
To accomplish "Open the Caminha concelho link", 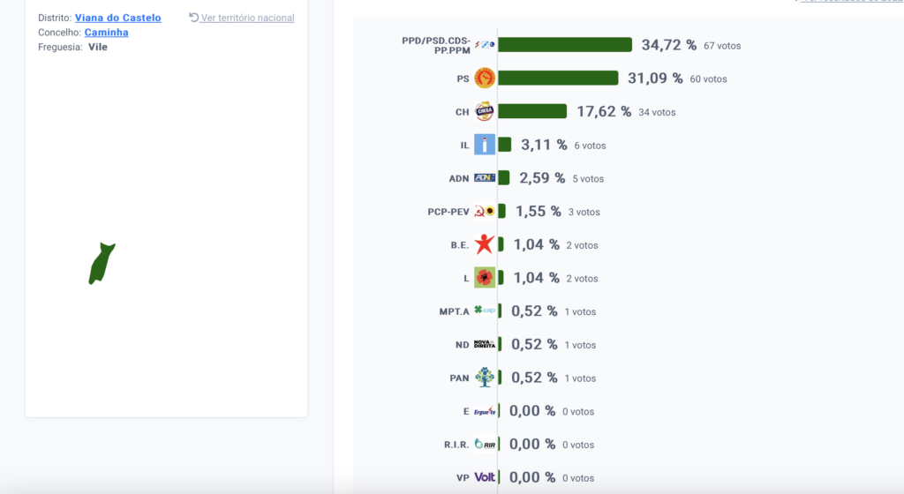I will pos(106,33).
